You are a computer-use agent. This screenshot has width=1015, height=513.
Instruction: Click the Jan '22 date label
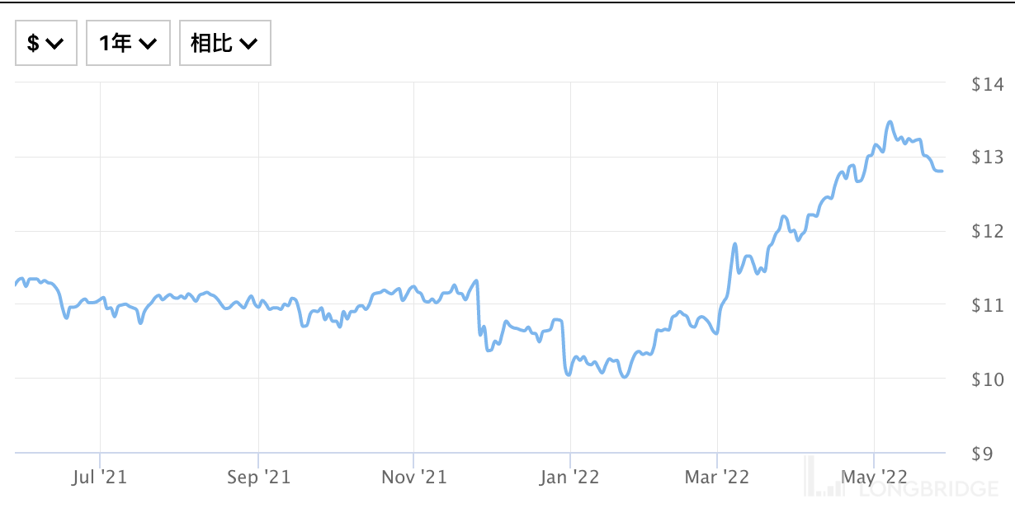pos(570,477)
